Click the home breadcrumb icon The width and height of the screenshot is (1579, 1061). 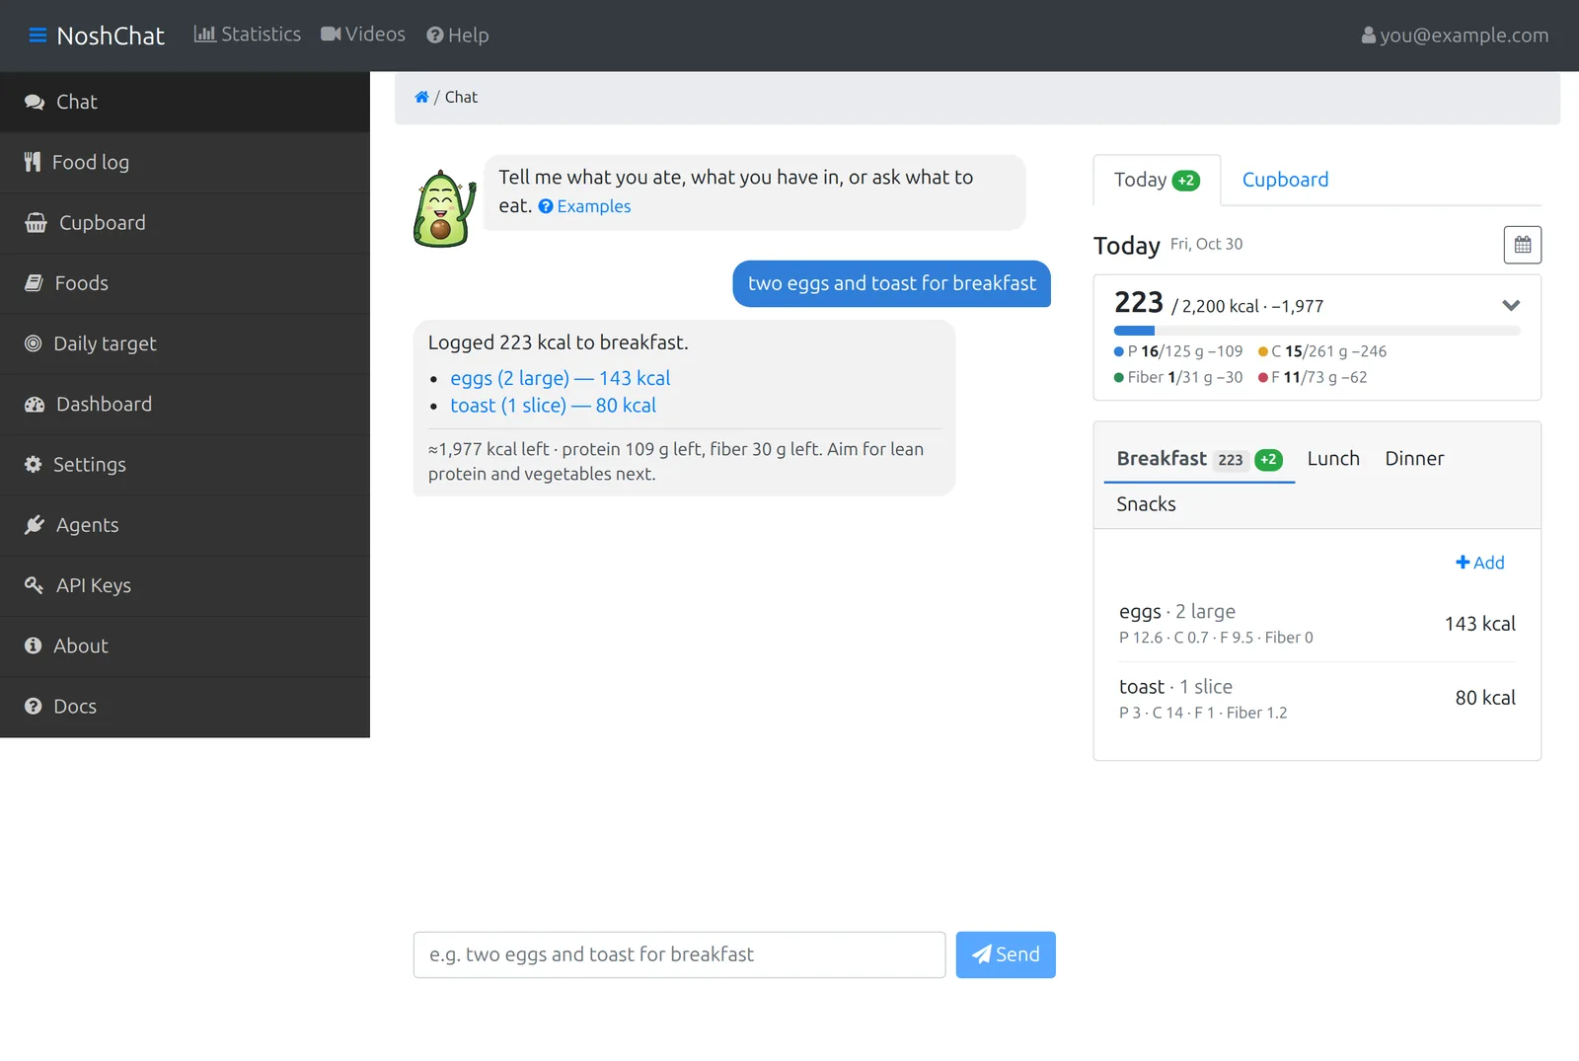tap(421, 97)
